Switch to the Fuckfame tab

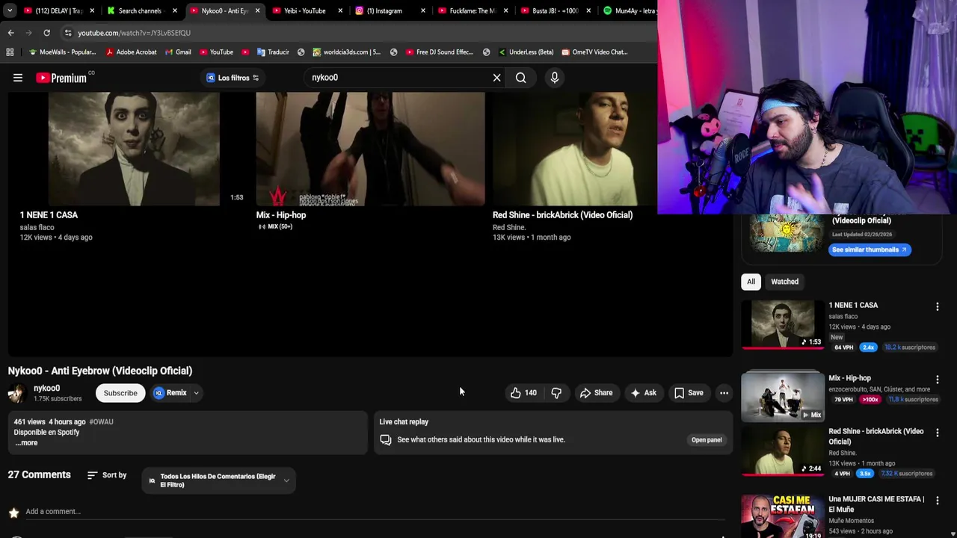click(471, 10)
